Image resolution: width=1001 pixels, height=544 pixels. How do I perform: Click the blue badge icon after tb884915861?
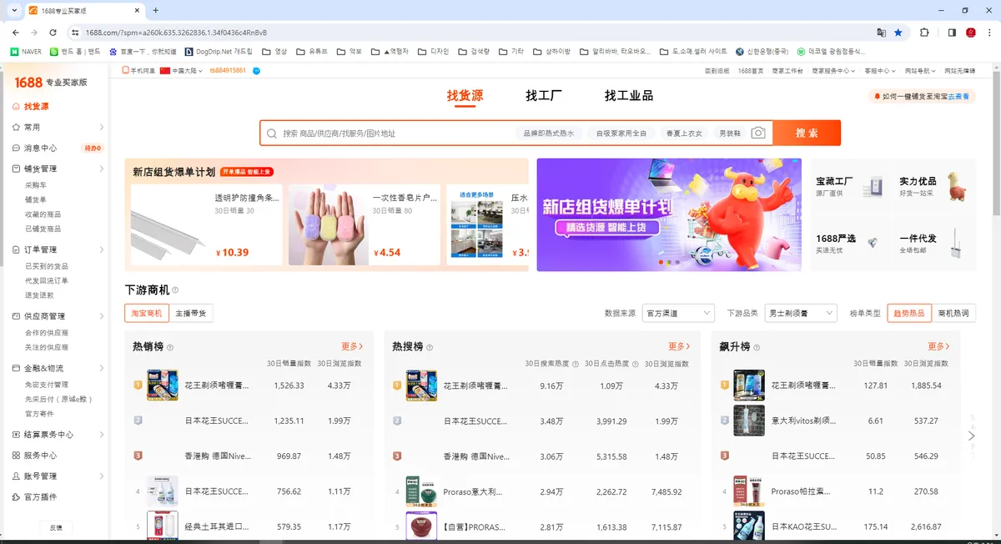coord(256,71)
